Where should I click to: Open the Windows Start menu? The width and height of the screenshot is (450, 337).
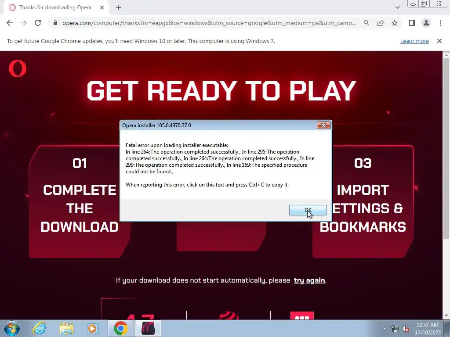pos(11,328)
